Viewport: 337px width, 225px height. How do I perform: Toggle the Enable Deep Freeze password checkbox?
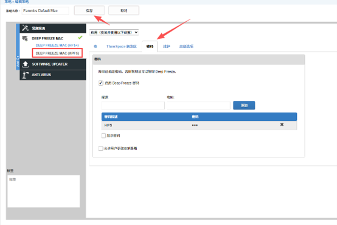pyautogui.click(x=100, y=83)
